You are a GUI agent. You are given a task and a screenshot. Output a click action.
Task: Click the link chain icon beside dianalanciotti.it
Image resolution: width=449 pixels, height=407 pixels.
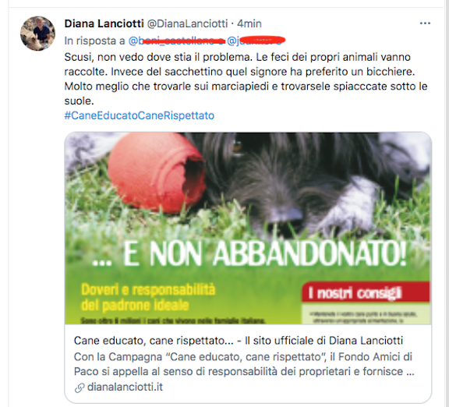point(80,388)
